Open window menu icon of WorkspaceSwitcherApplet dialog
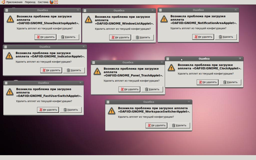The image size is (256, 160). coord(108,102)
